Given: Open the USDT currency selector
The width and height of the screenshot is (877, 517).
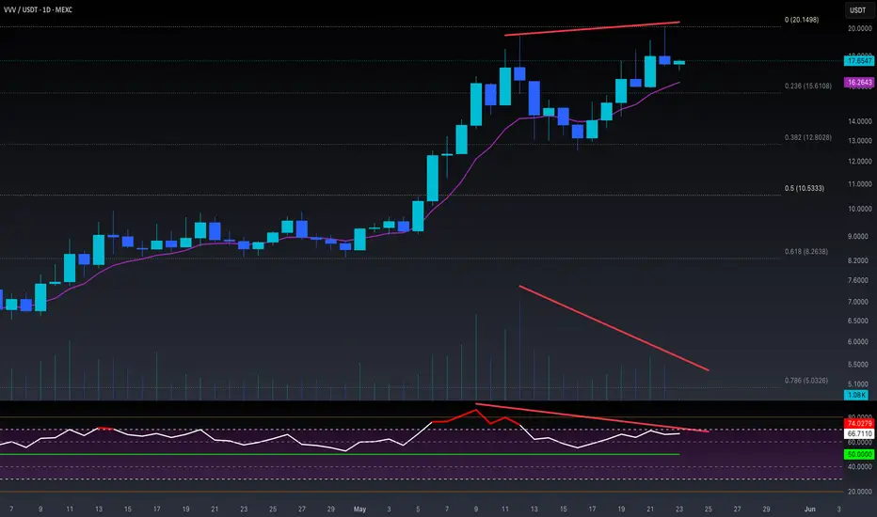Looking at the screenshot, I should pos(858,10).
